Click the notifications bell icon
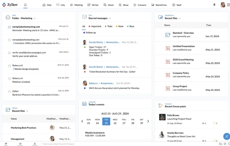 214,5
